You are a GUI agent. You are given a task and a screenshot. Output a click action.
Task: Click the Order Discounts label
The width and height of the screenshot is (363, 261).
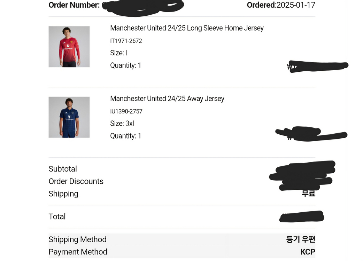[76, 181]
